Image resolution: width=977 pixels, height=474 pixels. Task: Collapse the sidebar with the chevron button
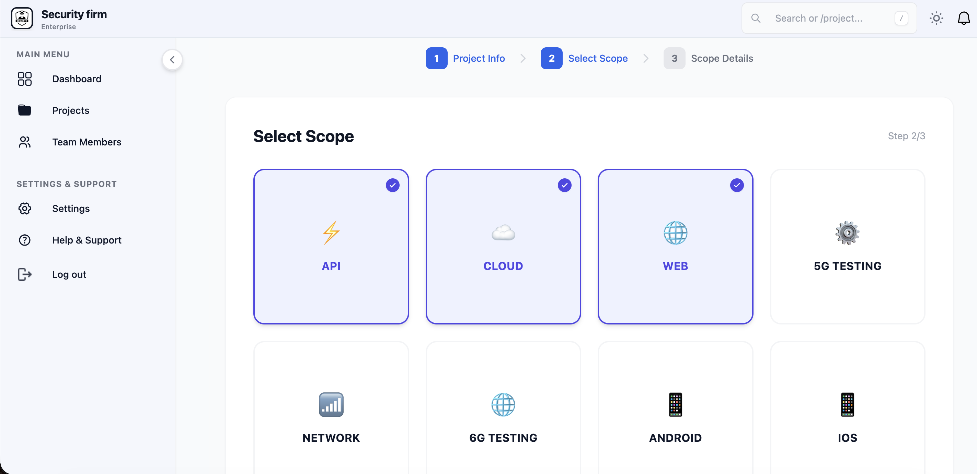point(172,59)
